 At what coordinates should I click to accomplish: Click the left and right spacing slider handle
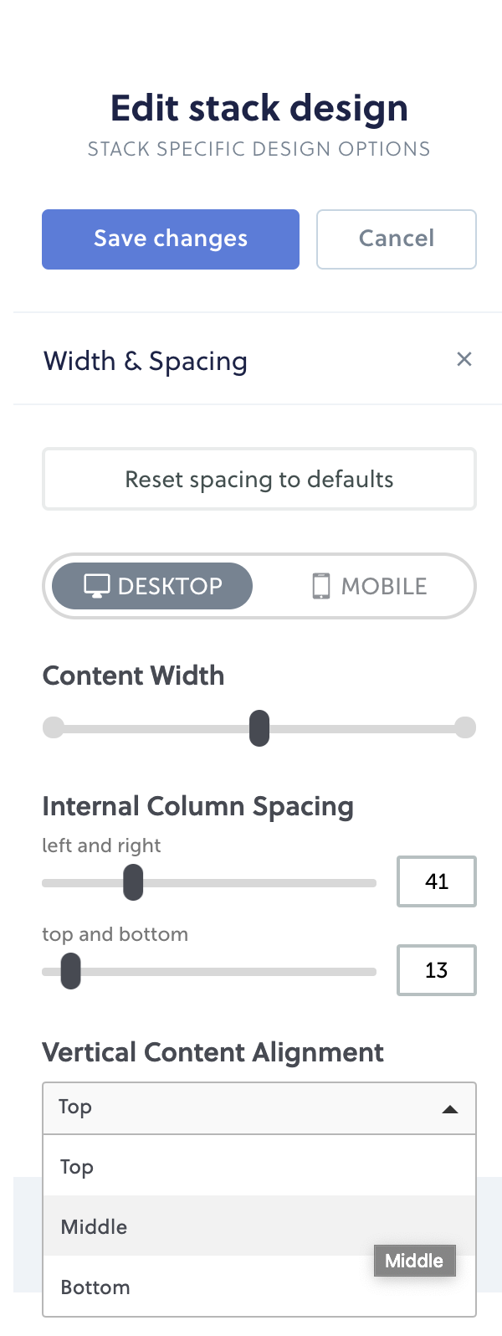coord(133,882)
